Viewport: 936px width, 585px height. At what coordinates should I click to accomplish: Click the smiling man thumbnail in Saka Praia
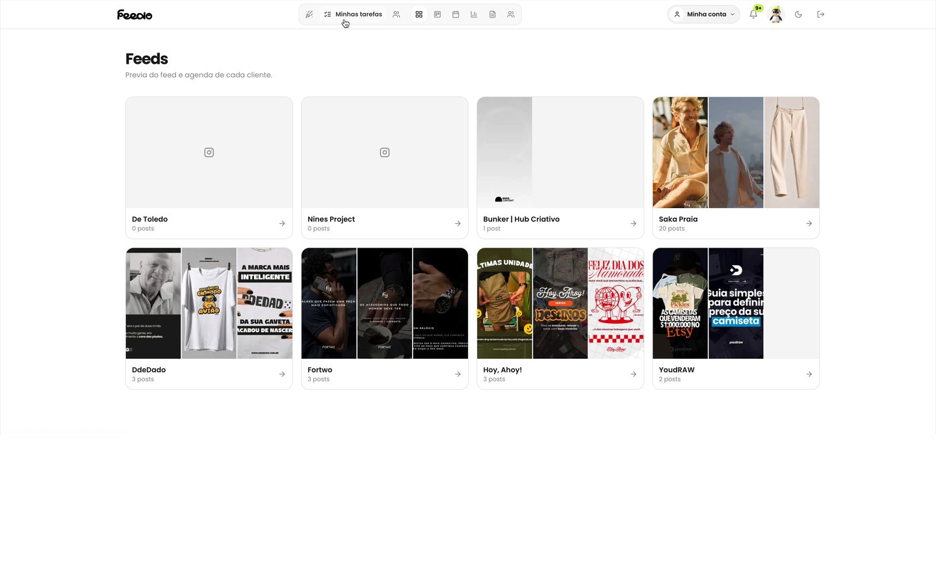pos(681,153)
